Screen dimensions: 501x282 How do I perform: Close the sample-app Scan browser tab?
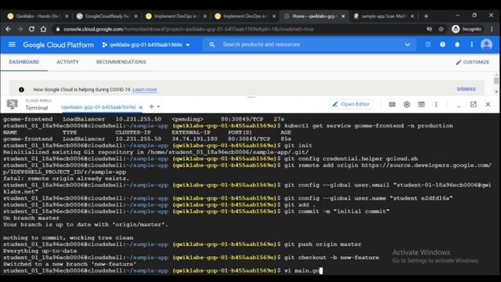[x=413, y=16]
